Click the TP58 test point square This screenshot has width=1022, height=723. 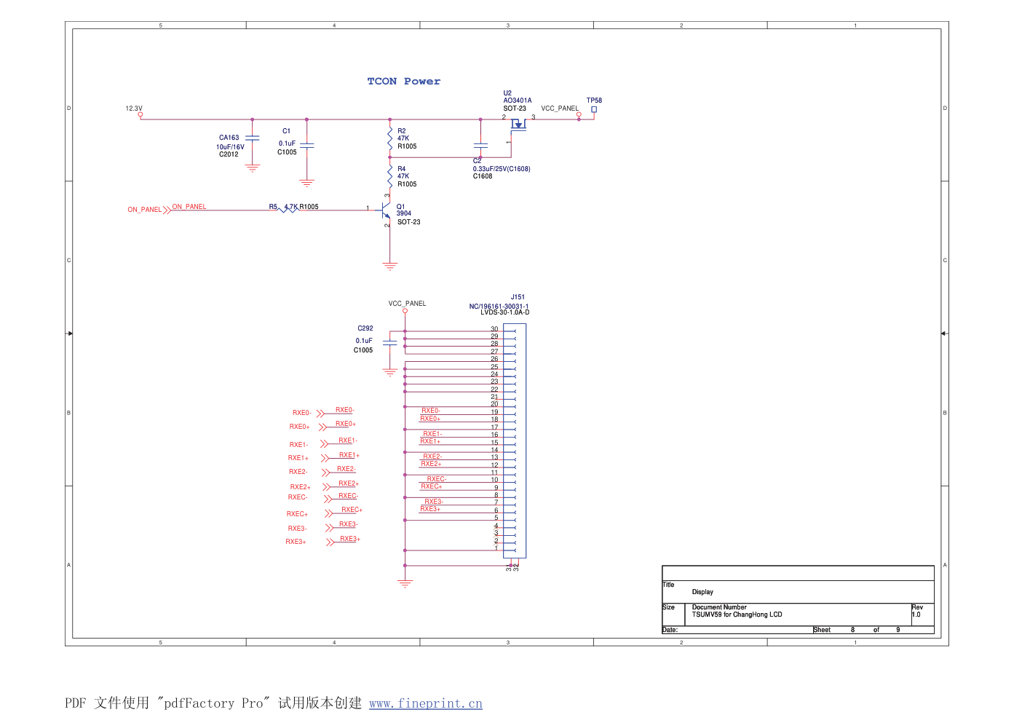(594, 110)
